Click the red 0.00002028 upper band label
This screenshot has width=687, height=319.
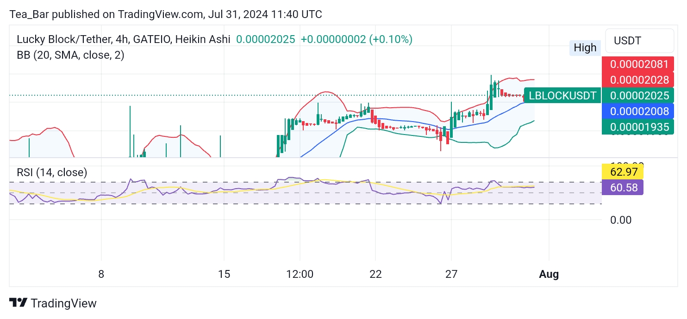click(x=637, y=80)
